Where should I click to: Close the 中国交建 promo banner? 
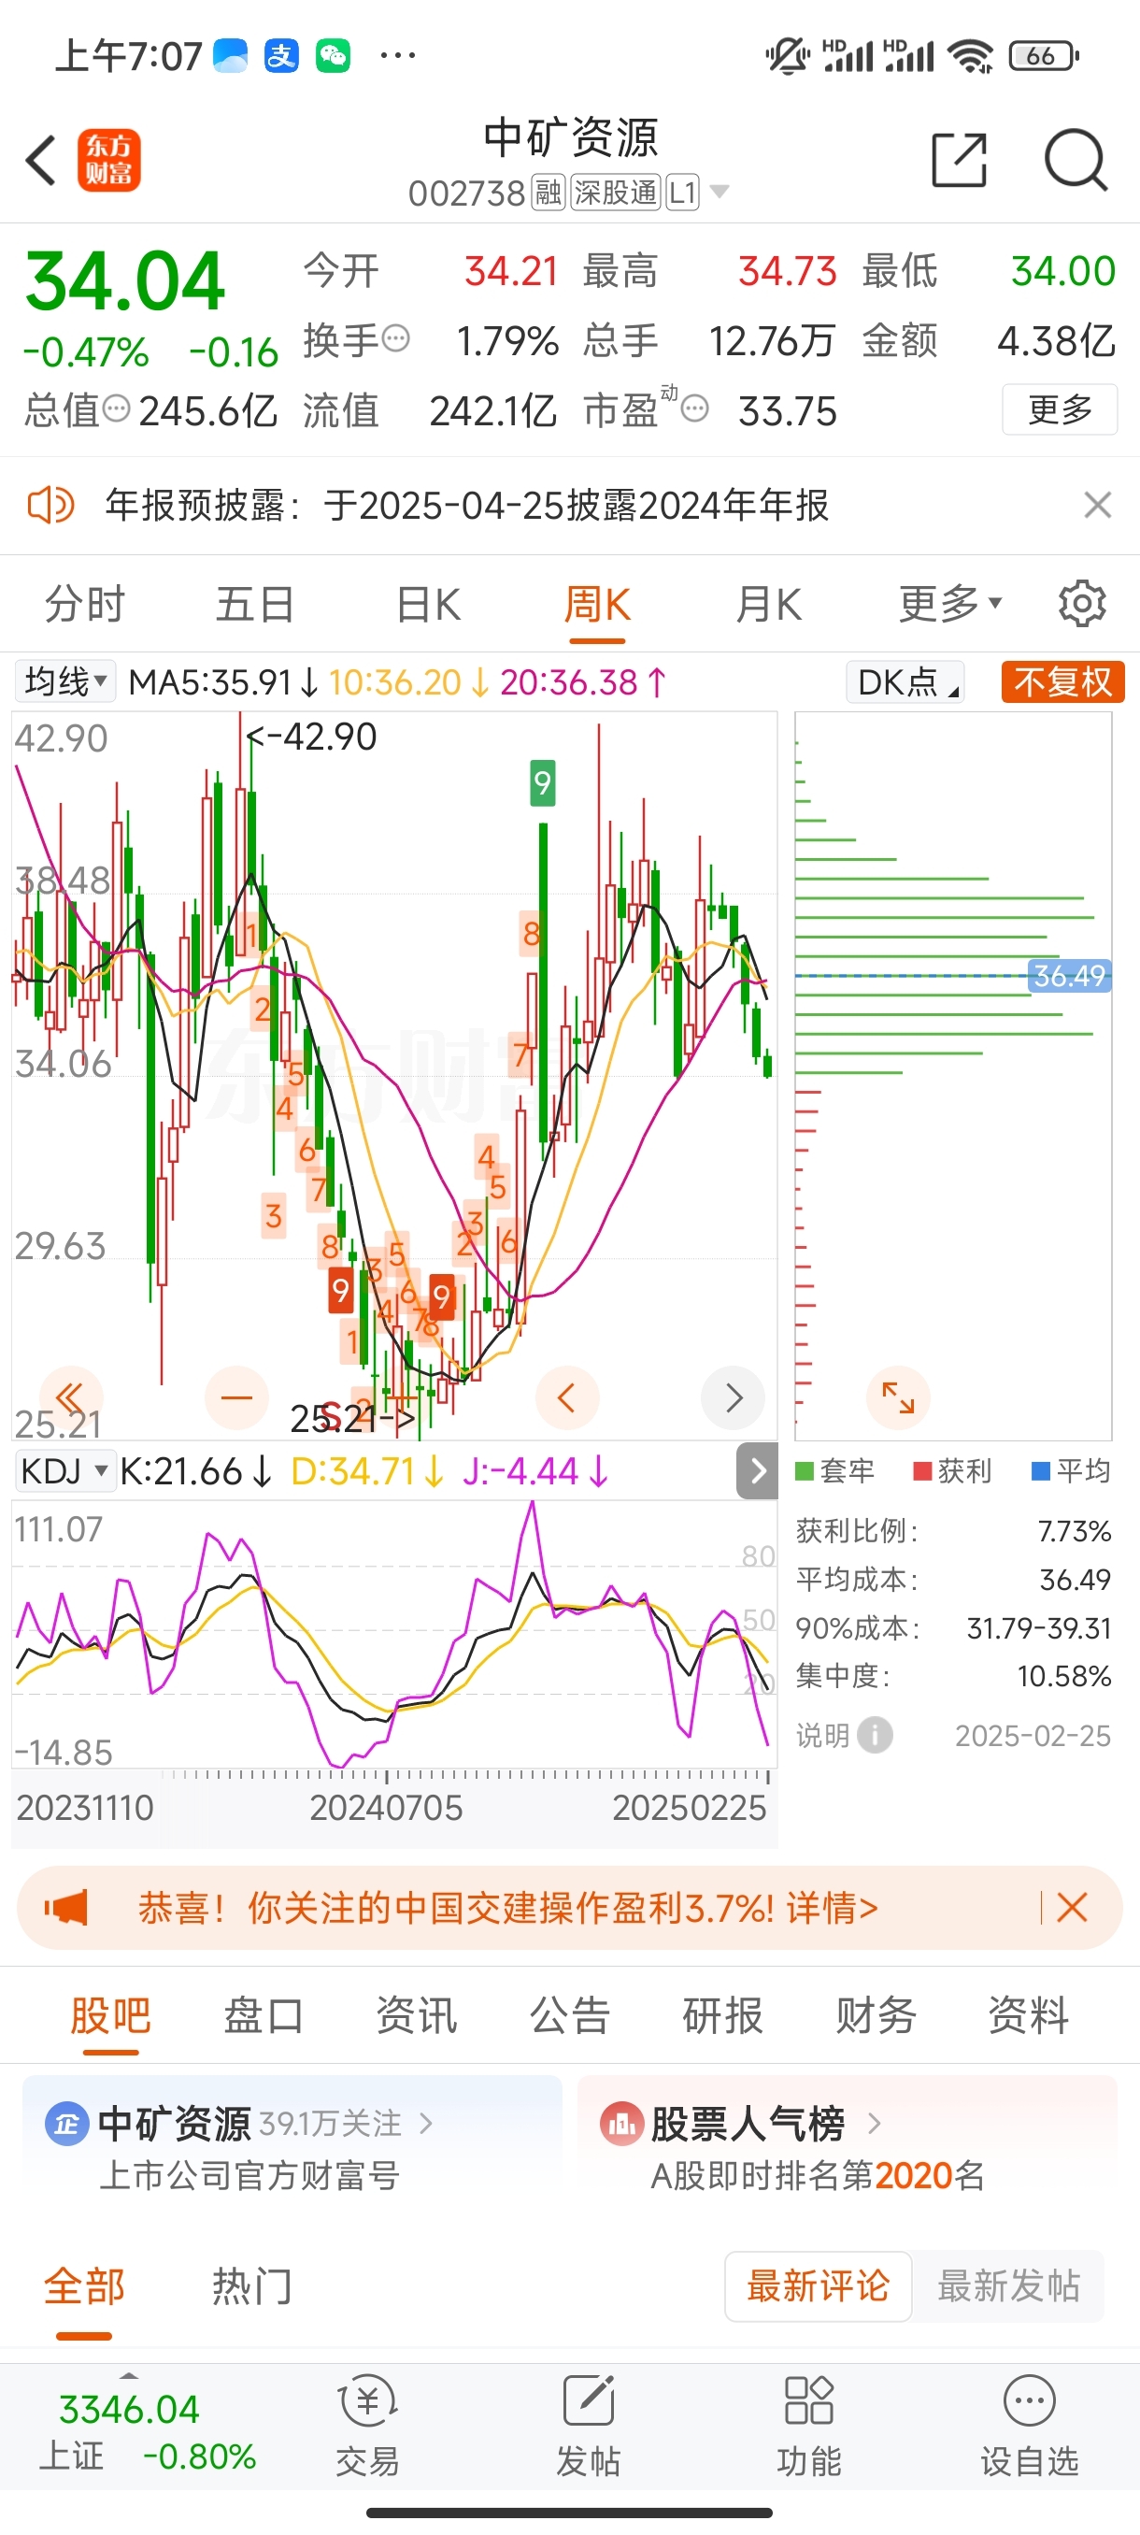(1071, 1908)
